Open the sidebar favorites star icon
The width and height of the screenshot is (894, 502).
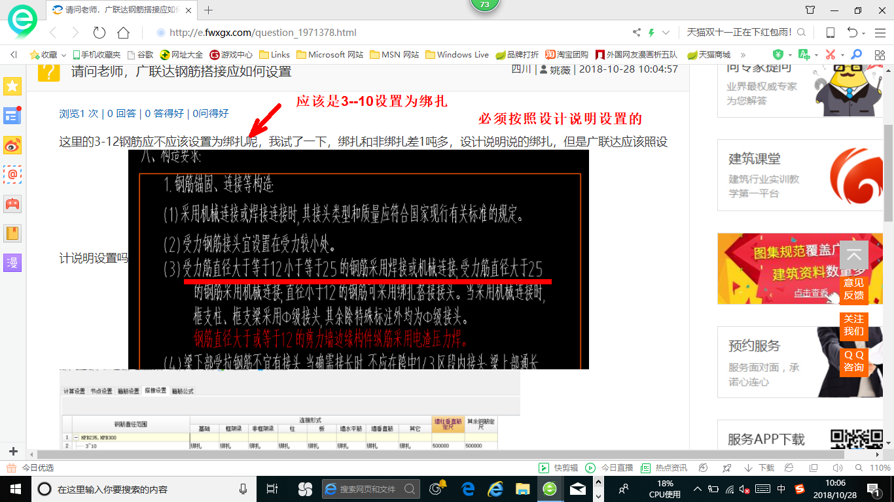click(12, 86)
